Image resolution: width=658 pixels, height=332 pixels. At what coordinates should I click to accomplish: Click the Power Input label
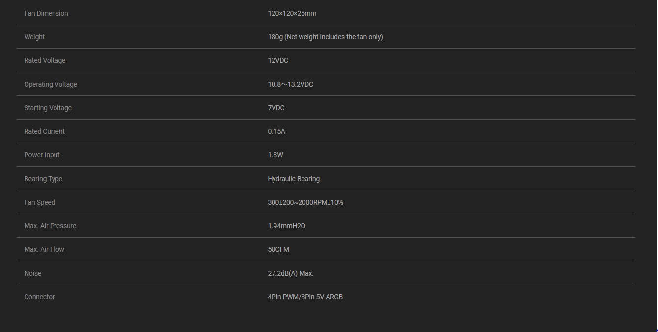42,155
